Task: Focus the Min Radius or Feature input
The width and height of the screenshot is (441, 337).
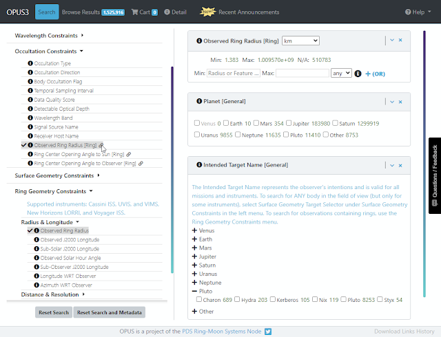Action: (234, 74)
